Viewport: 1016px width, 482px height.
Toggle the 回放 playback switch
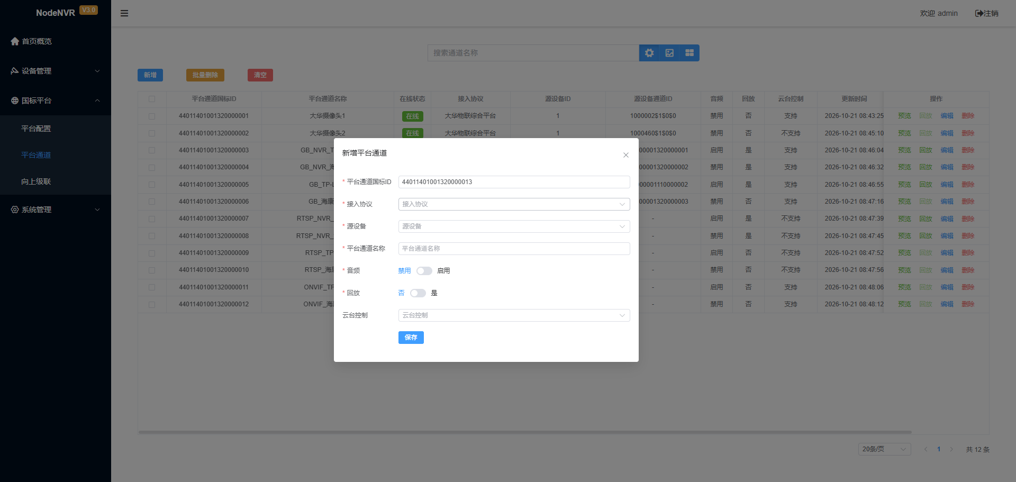418,293
